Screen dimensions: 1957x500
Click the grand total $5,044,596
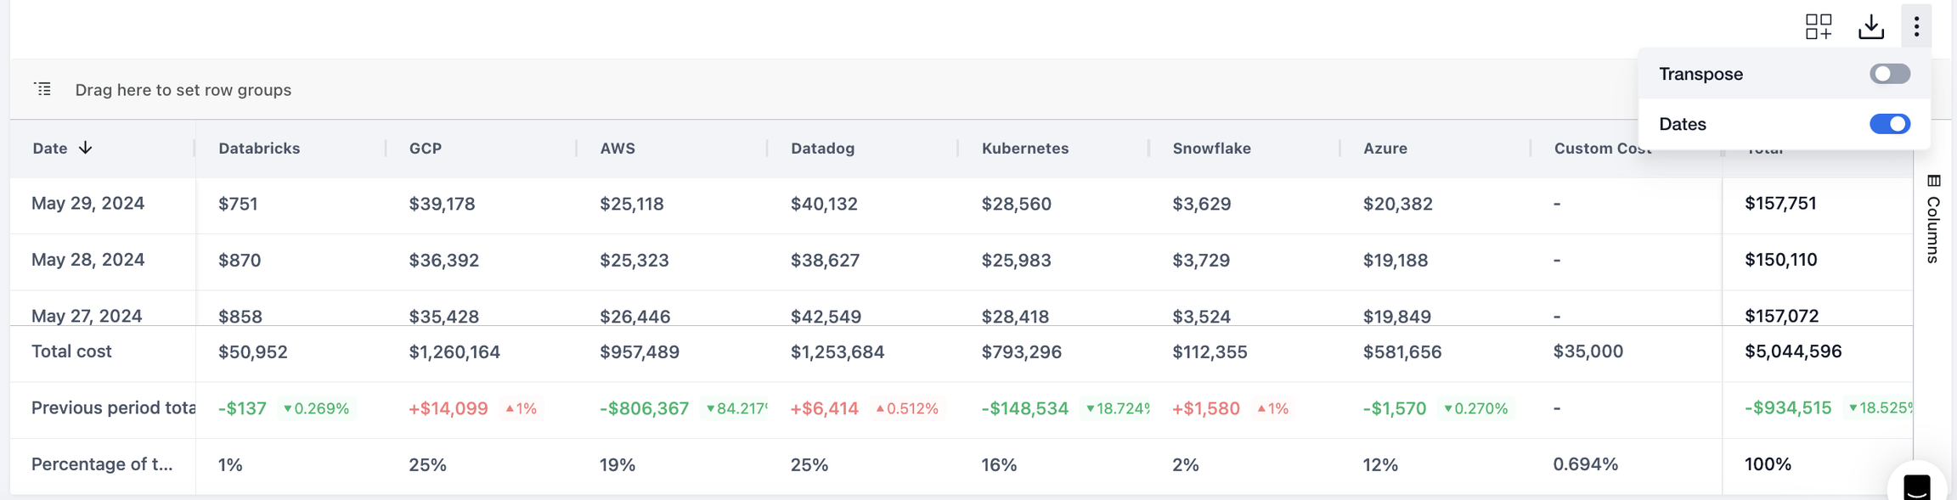1793,351
